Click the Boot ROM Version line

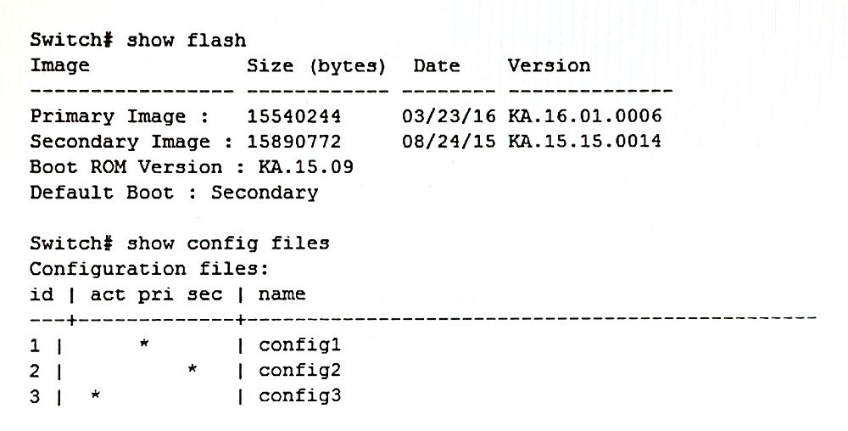coord(192,167)
